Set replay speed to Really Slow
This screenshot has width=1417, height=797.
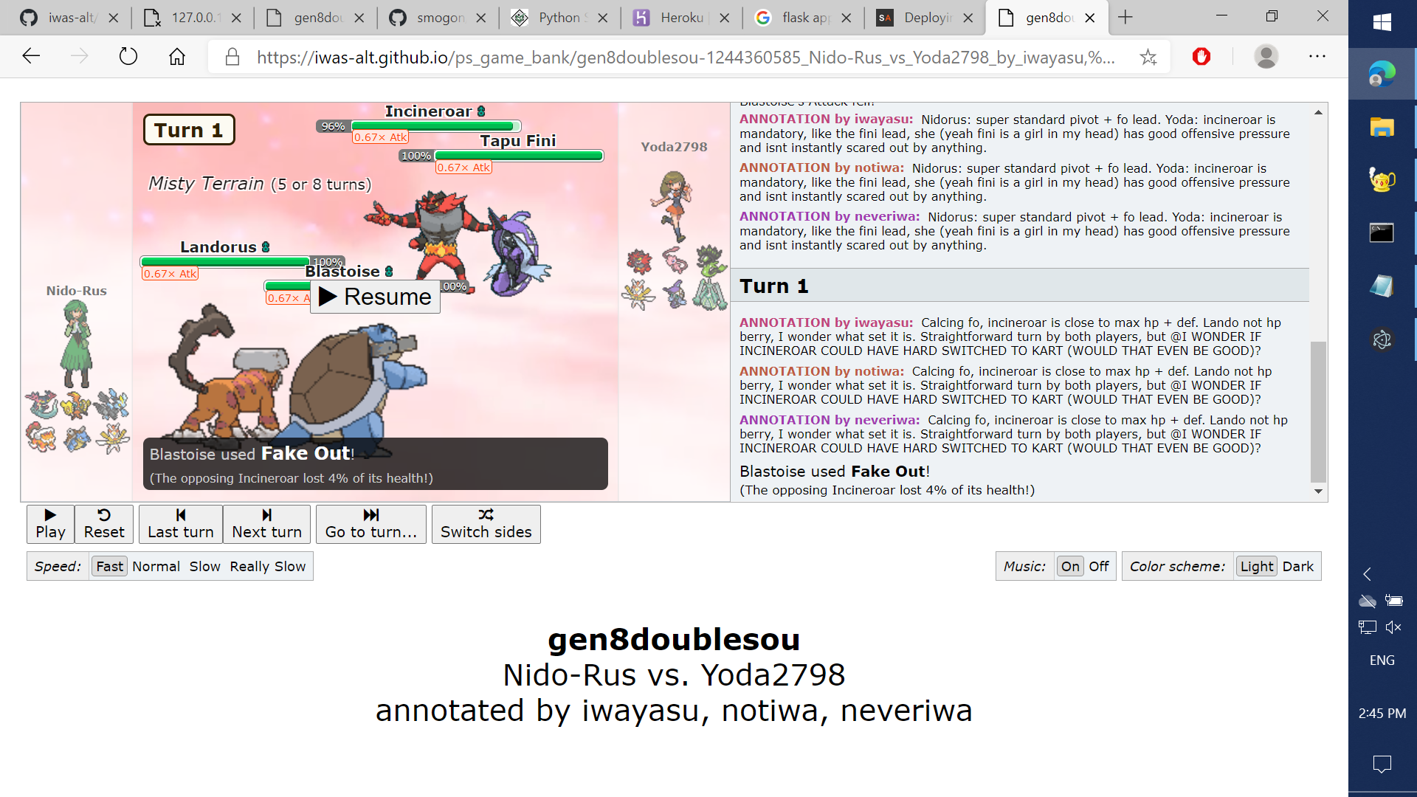(267, 566)
